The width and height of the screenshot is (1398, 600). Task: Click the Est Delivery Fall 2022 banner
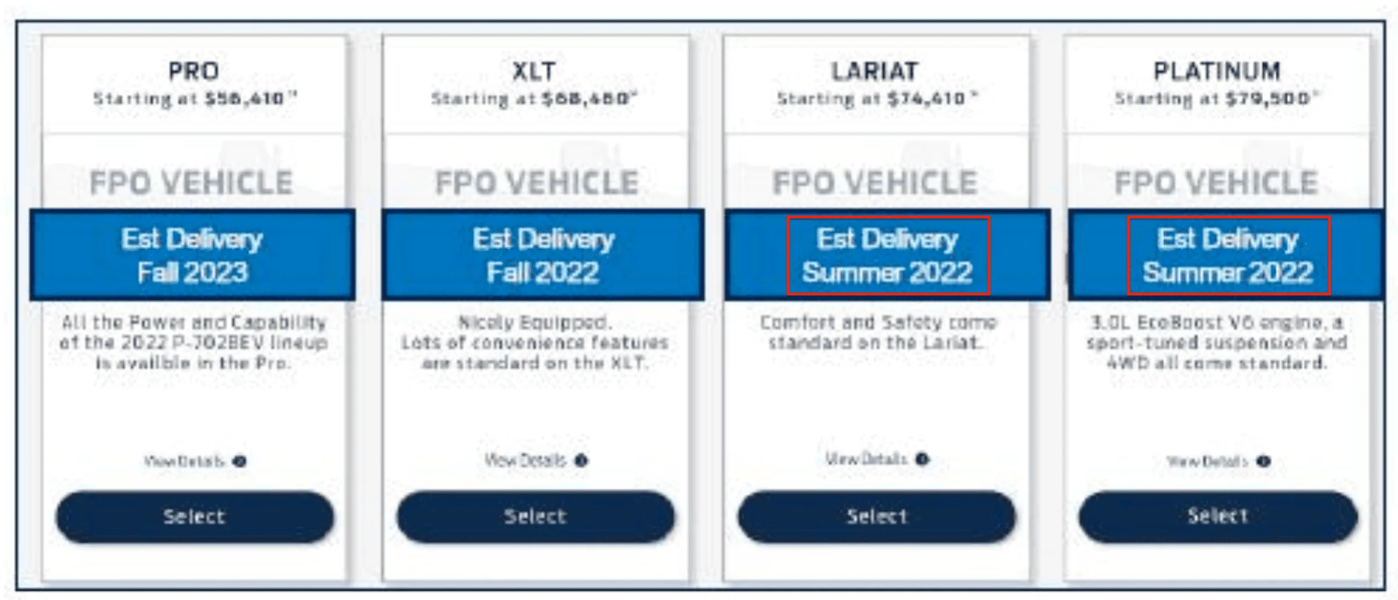pos(543,255)
